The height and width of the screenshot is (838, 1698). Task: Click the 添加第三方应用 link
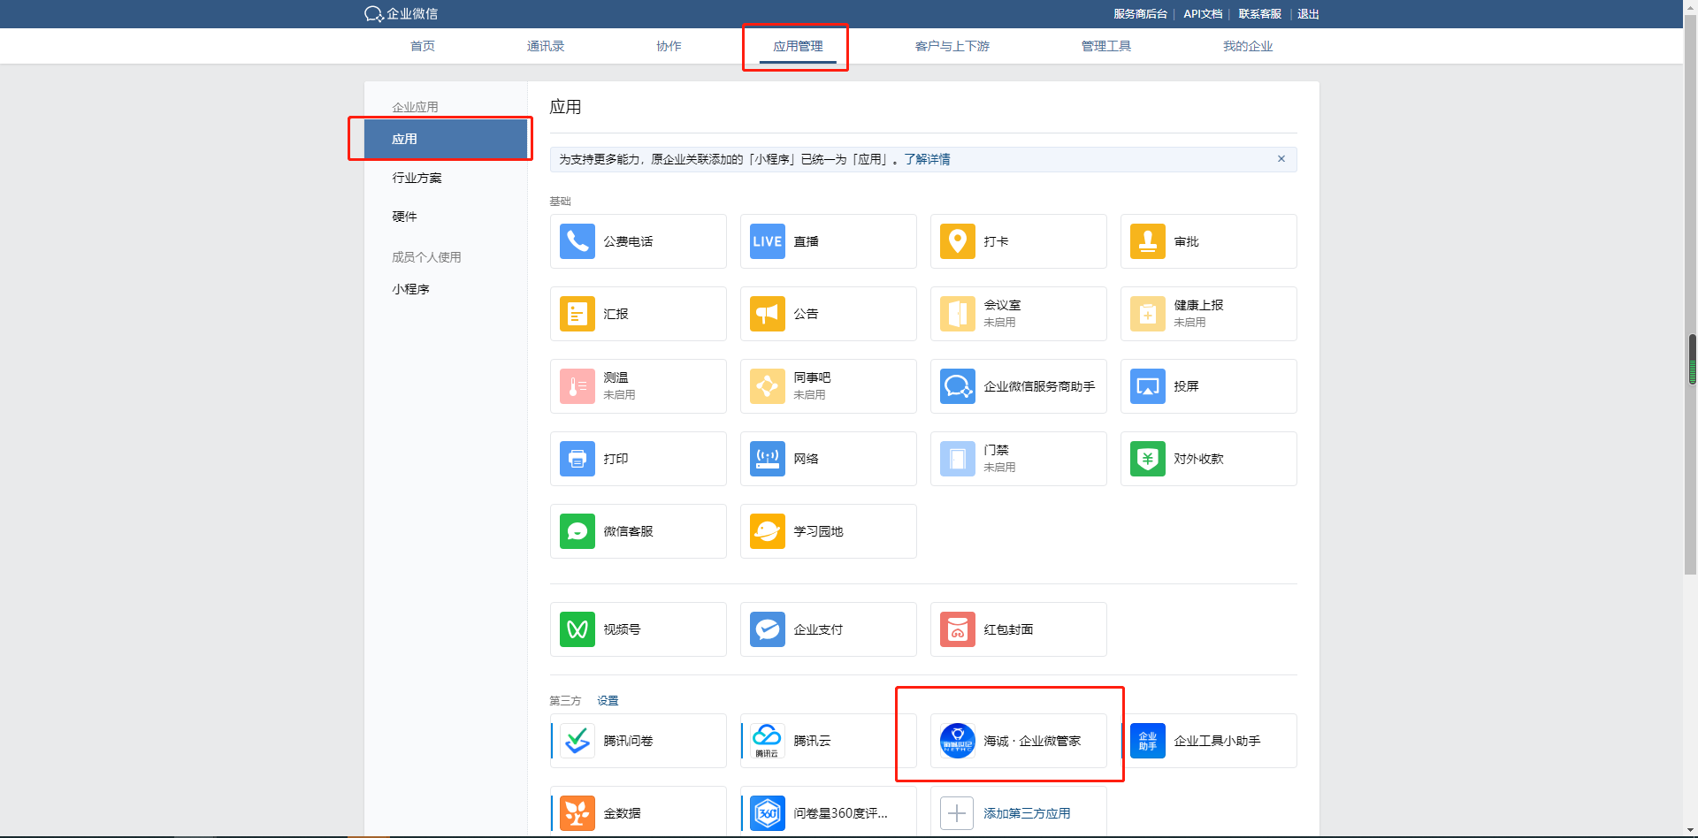(1027, 813)
